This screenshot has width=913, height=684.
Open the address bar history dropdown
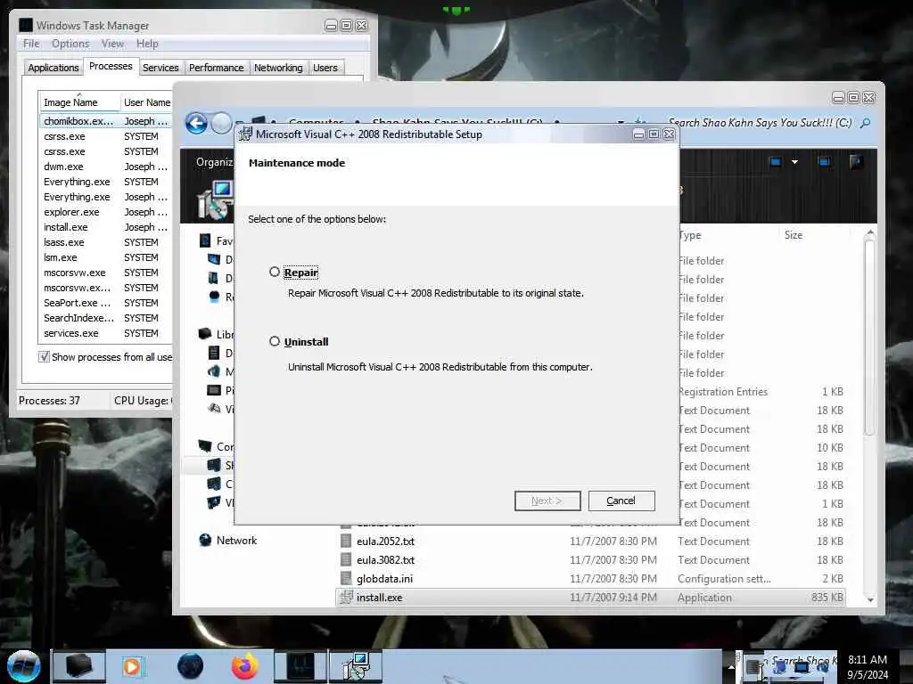coord(621,123)
